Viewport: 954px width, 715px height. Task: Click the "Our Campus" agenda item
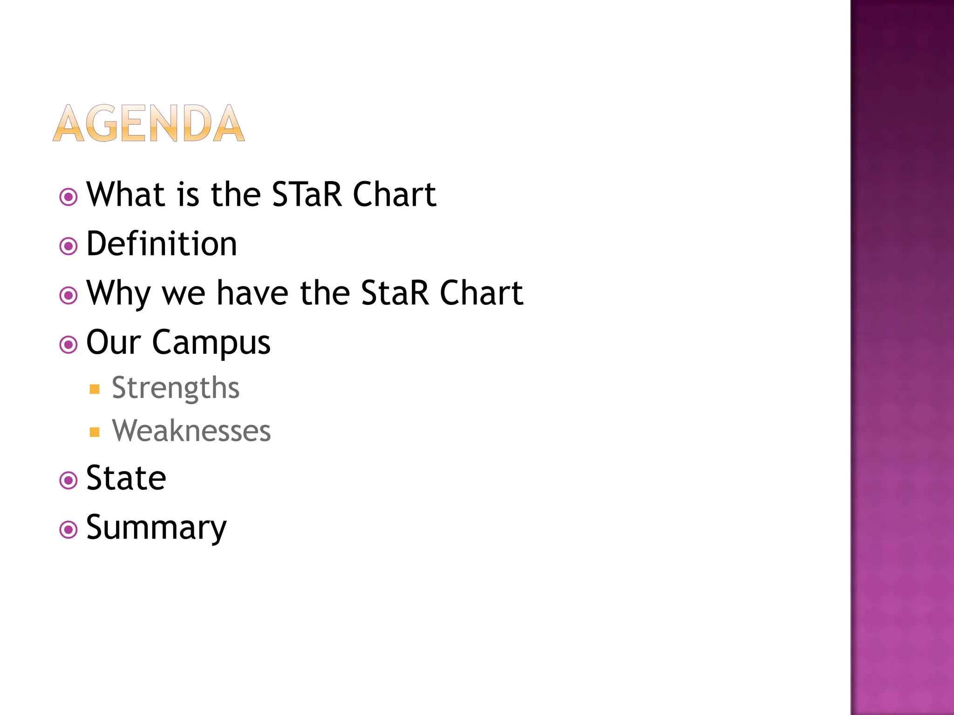(x=178, y=342)
